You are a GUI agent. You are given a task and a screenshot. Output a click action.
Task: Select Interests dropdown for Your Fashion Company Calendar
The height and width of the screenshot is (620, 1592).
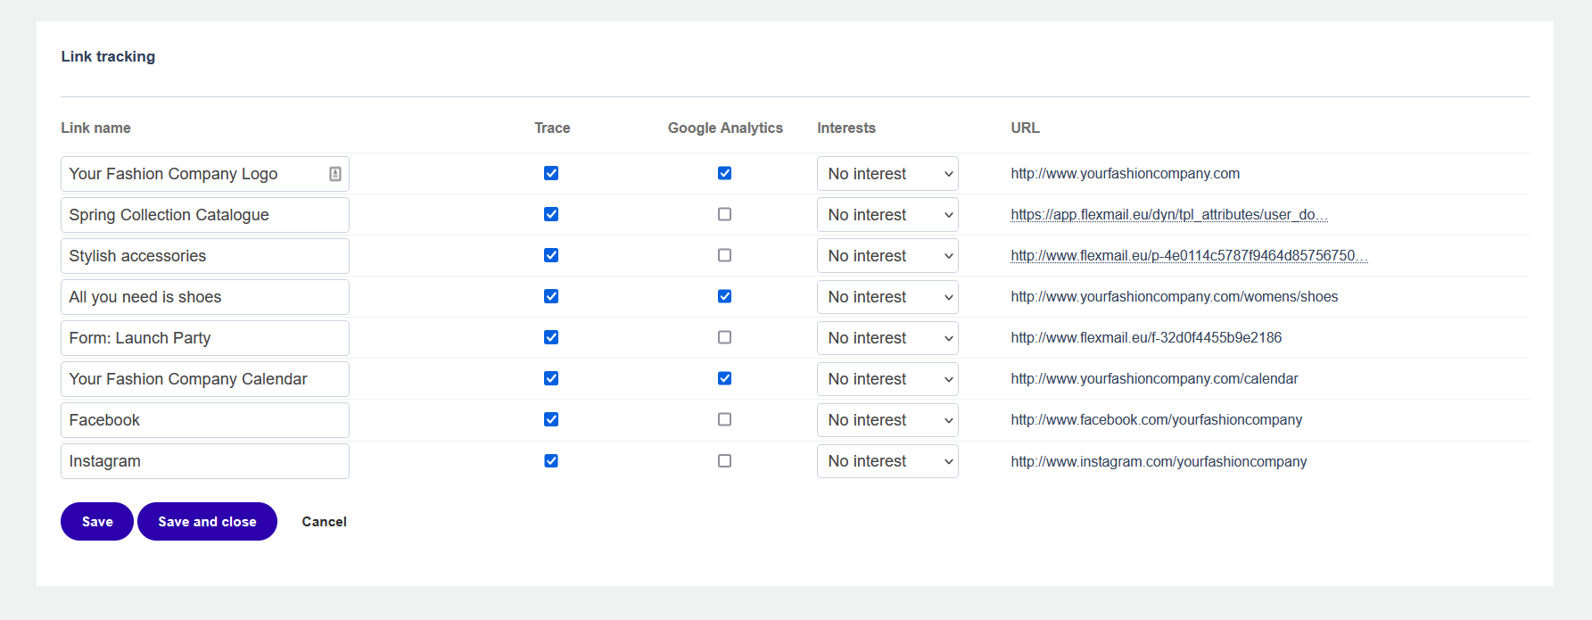887,379
